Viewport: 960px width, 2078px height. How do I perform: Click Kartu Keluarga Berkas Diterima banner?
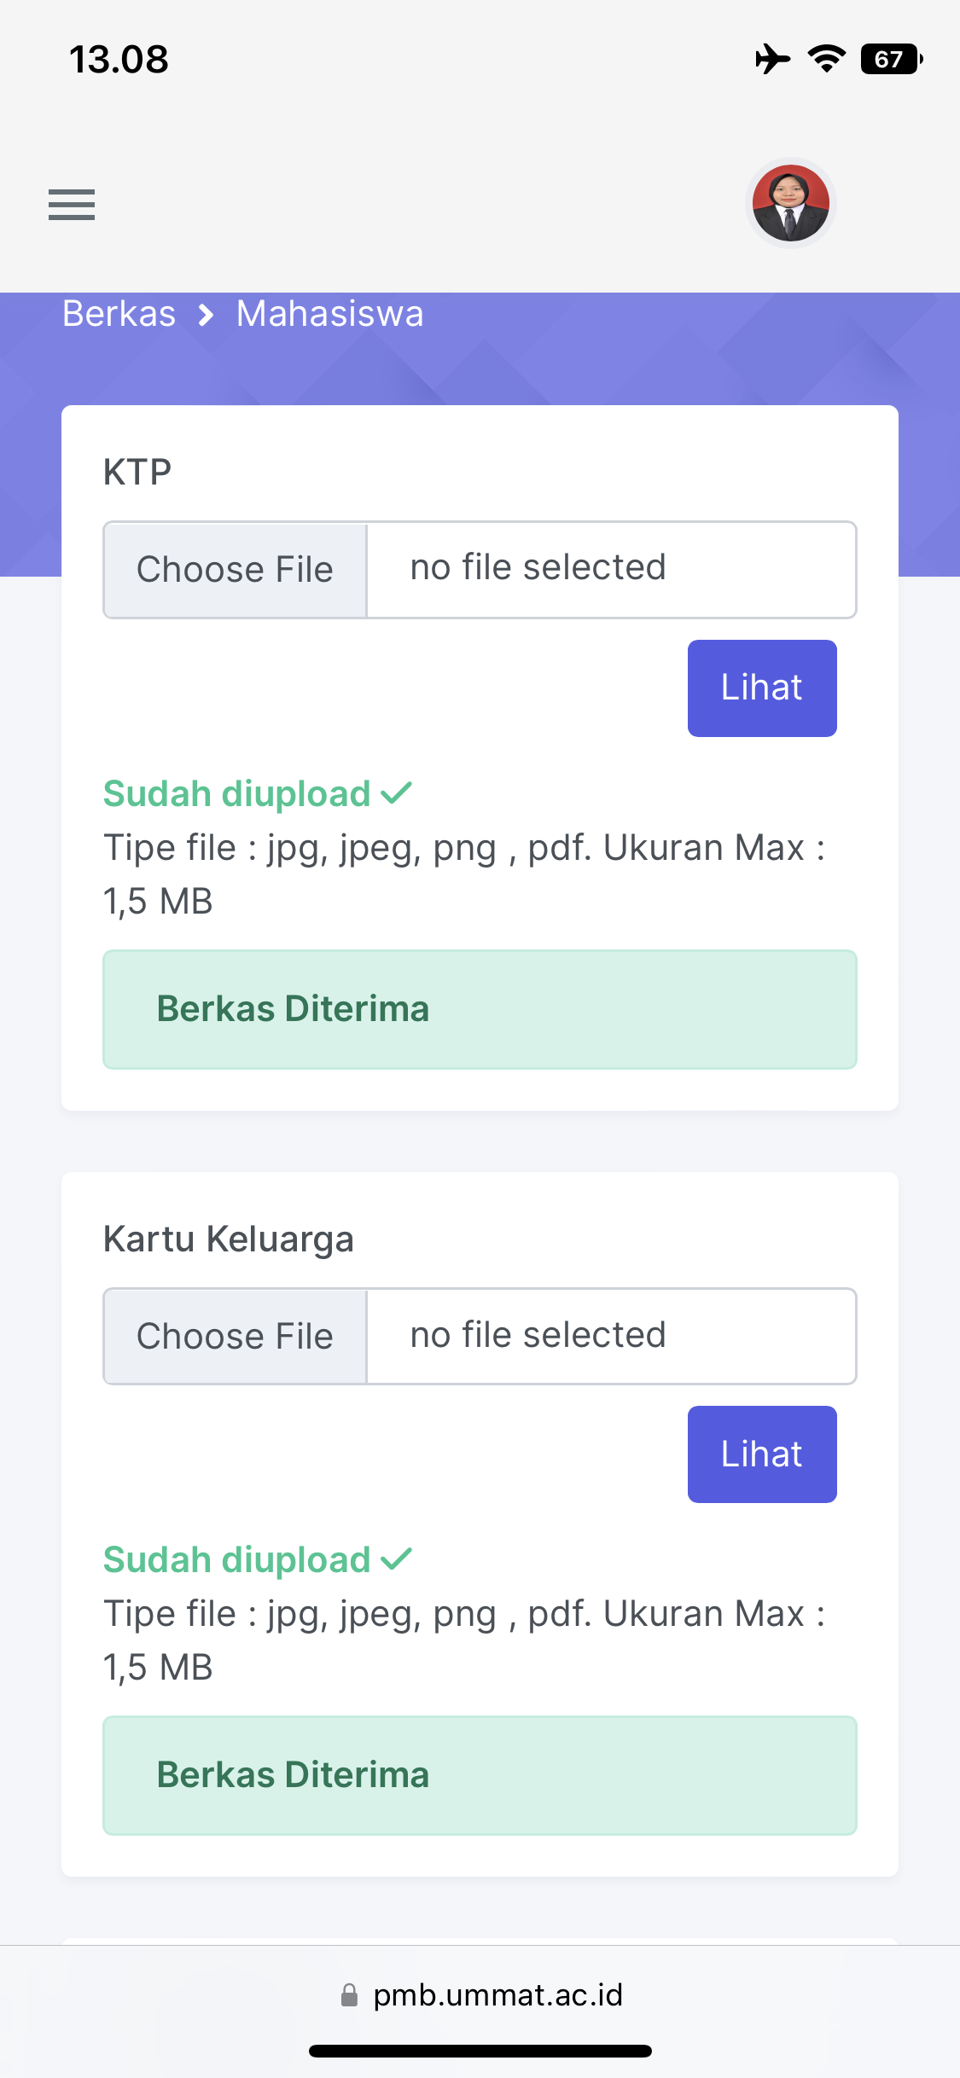click(x=480, y=1775)
